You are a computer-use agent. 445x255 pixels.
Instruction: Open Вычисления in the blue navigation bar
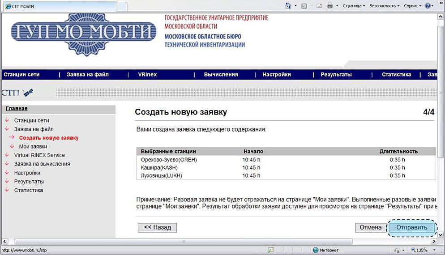(221, 75)
